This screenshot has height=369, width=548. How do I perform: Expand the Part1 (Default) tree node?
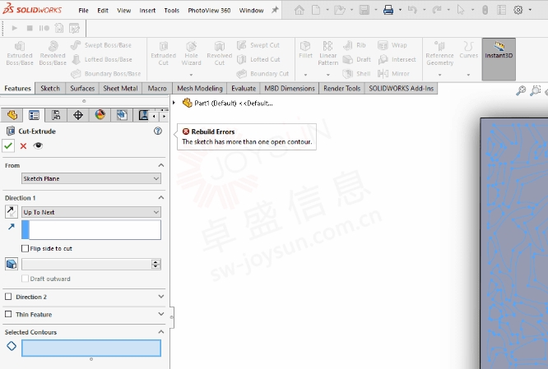tap(174, 103)
